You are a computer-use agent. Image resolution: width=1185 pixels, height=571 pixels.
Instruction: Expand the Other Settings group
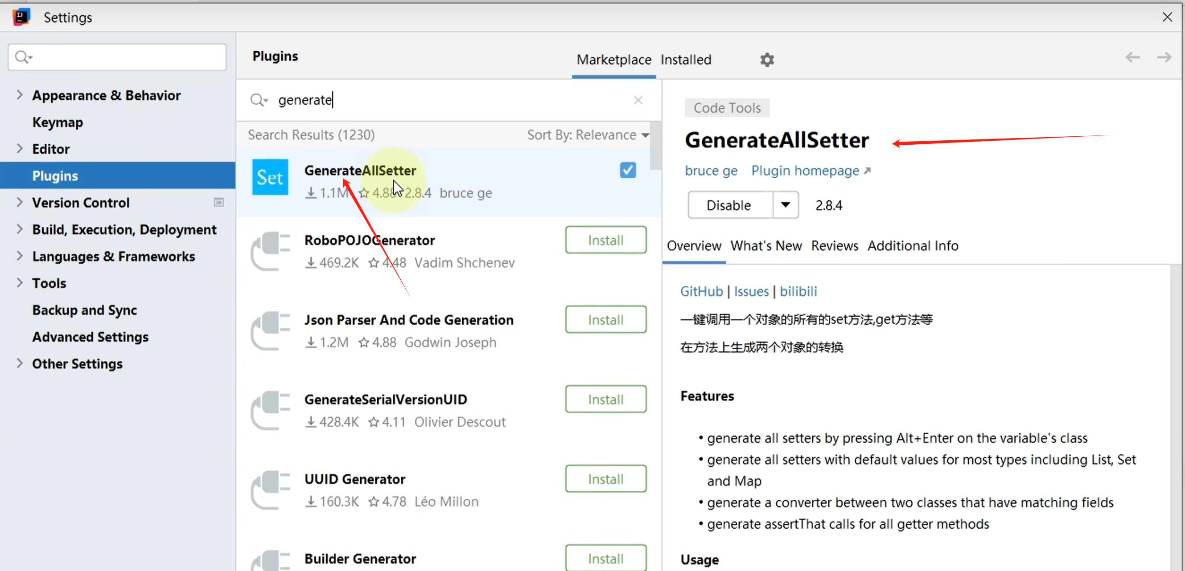(19, 363)
